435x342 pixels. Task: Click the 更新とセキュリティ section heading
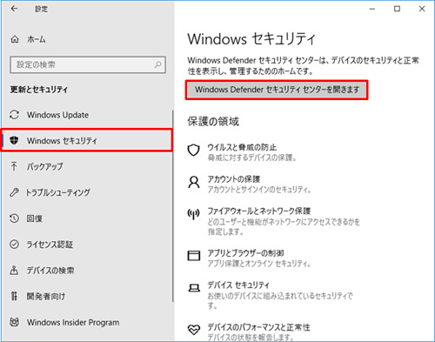[39, 90]
